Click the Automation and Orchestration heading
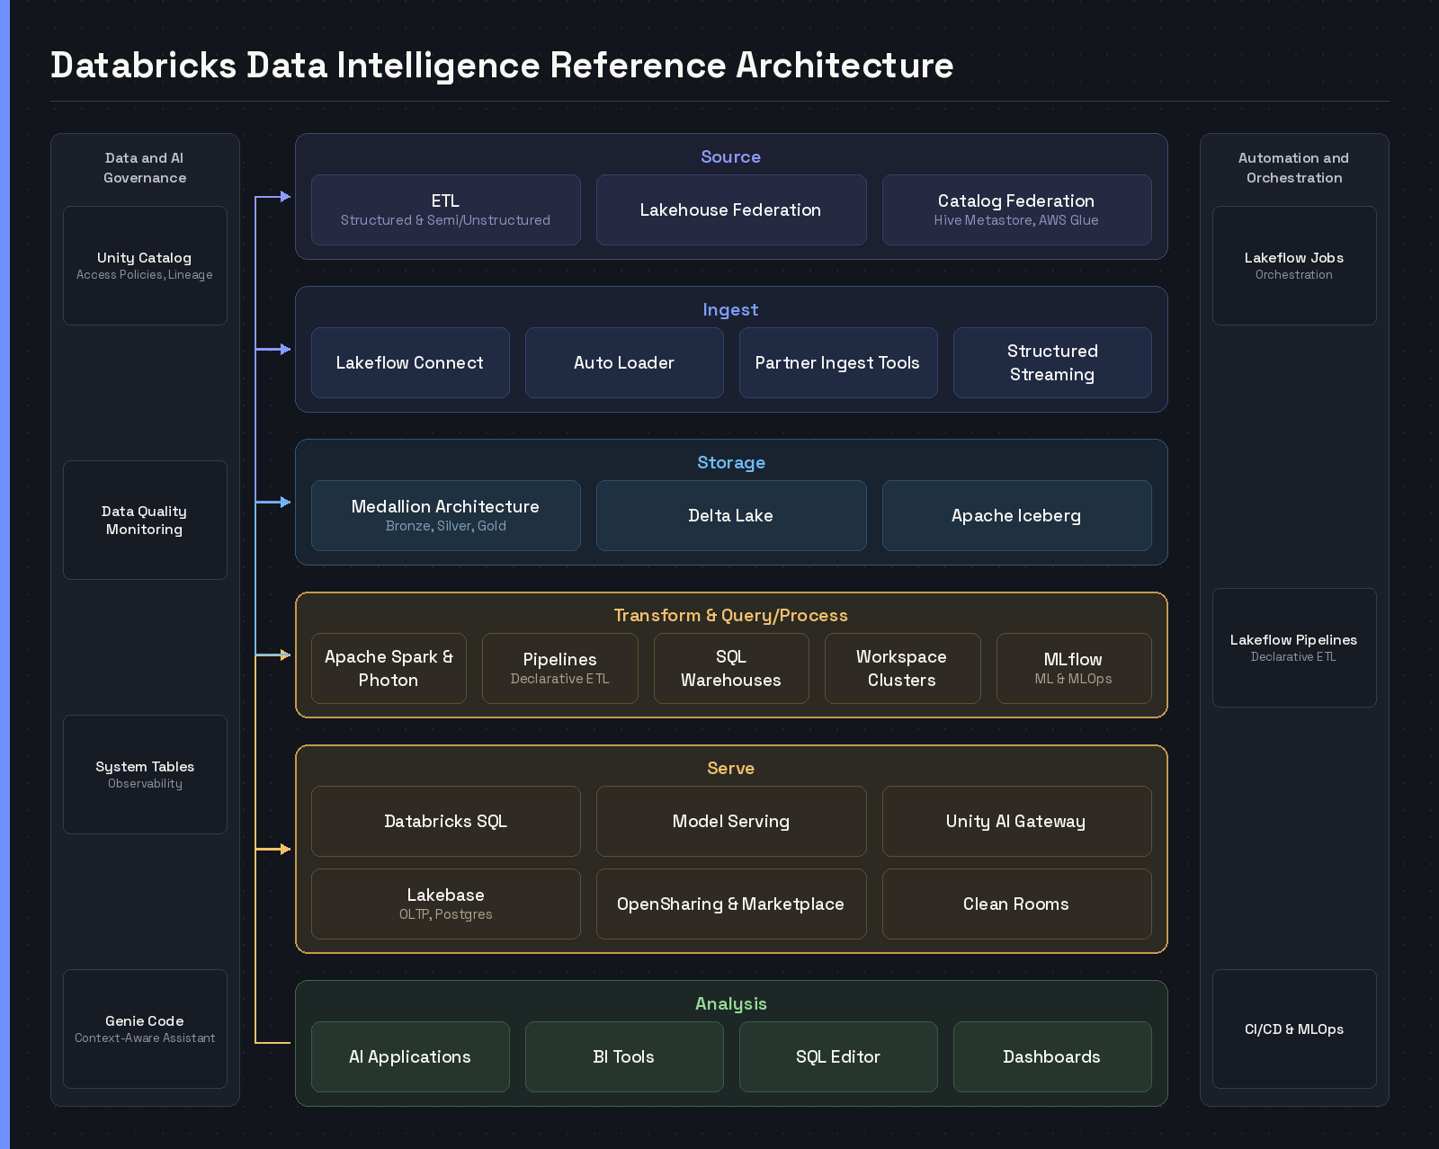Viewport: 1439px width, 1149px height. 1294,167
